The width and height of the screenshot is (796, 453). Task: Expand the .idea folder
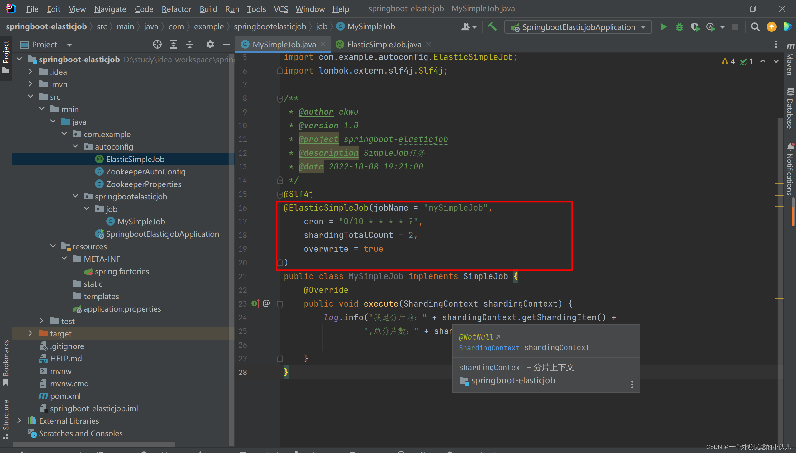coord(30,72)
